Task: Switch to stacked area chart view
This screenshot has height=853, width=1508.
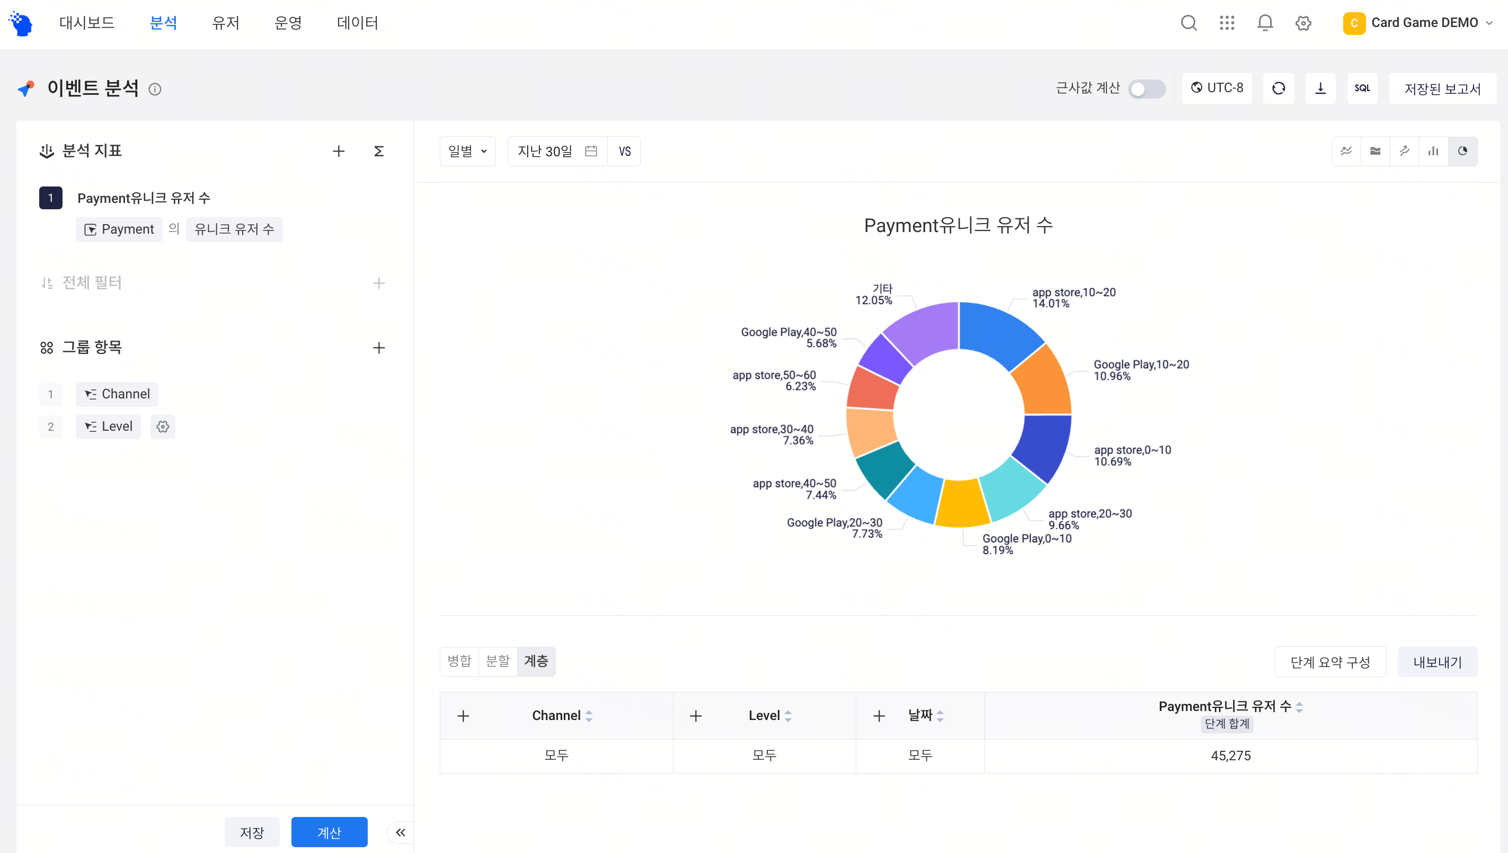Action: click(1376, 151)
